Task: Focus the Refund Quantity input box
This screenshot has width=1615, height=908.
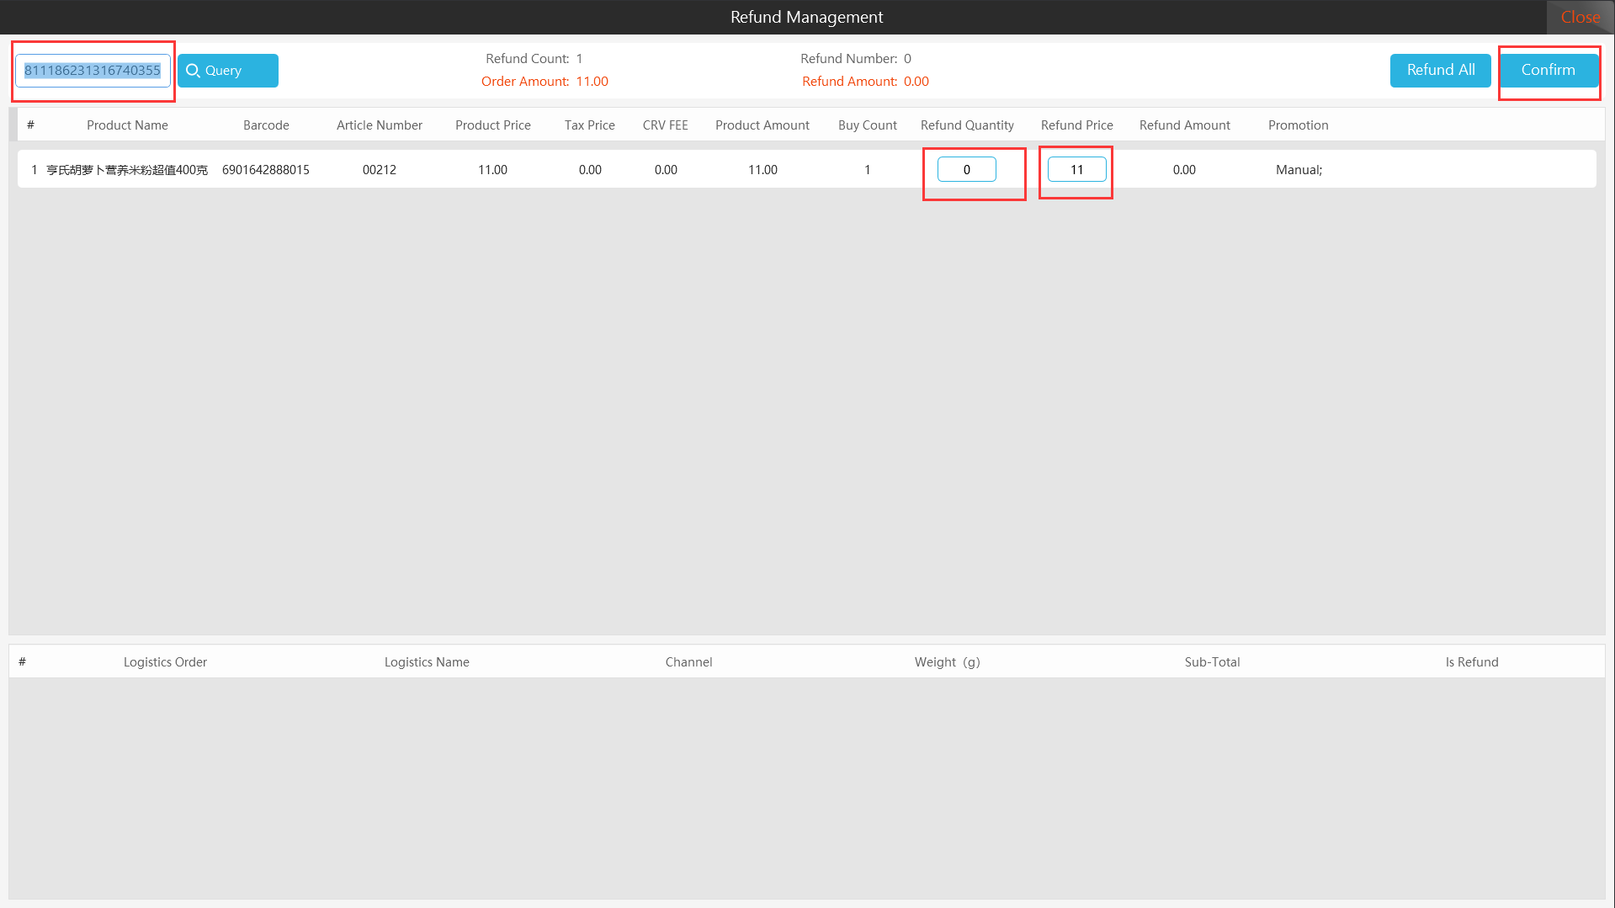Action: [966, 170]
